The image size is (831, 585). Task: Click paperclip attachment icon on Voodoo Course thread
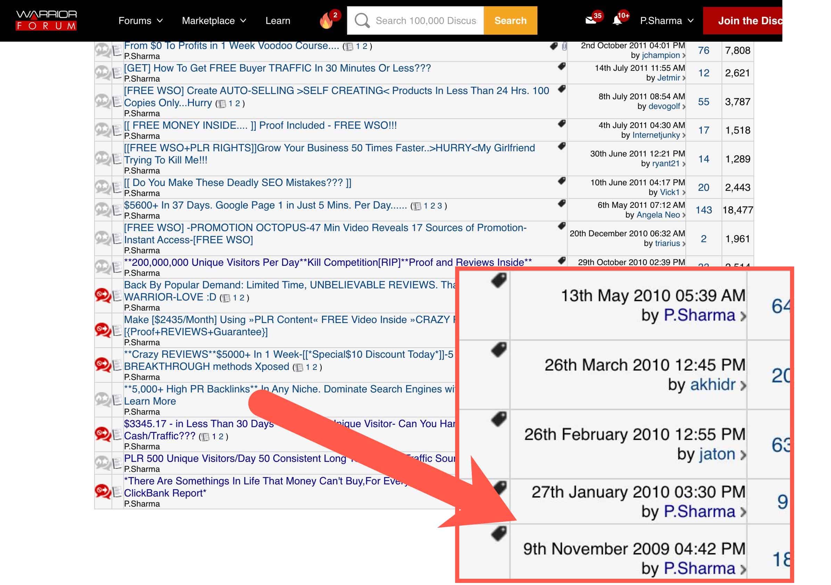(564, 46)
